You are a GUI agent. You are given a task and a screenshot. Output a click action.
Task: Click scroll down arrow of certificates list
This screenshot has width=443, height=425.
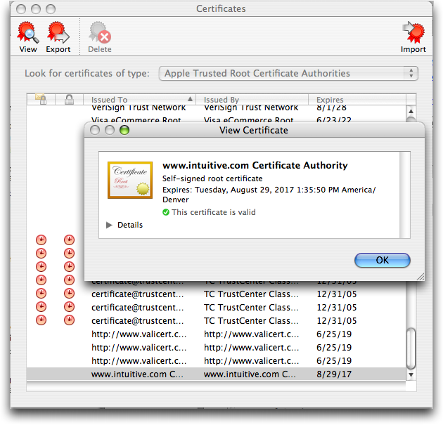[x=411, y=374]
